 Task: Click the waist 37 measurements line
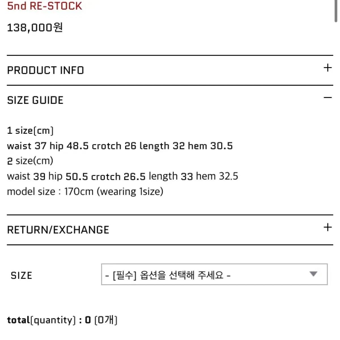[120, 146]
